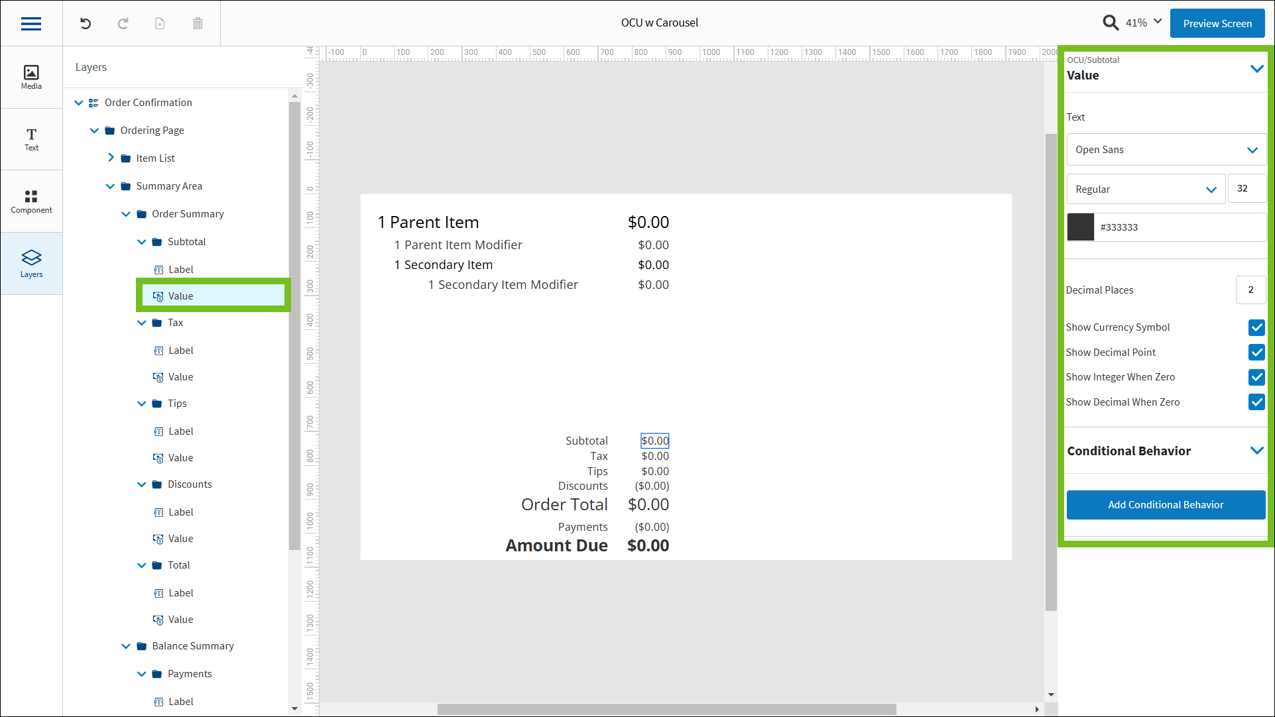Viewport: 1275px width, 717px height.
Task: Click the font size input field
Action: coord(1246,188)
